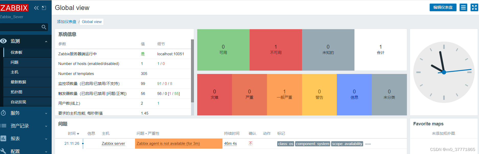This screenshot has height=154, width=479.
Task: Click the Number of templates row
Action: pyautogui.click(x=123, y=74)
